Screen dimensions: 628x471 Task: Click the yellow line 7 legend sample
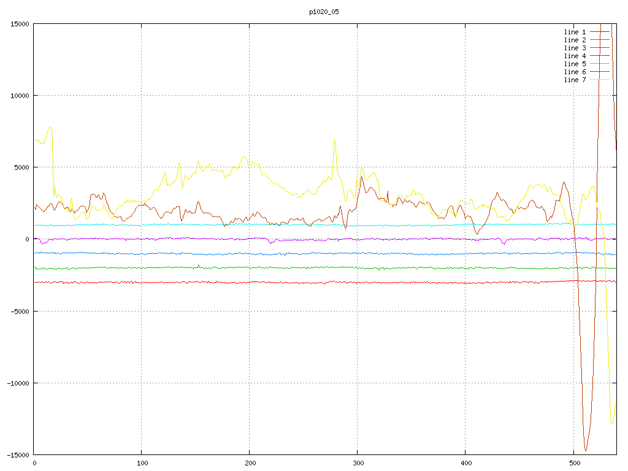(x=600, y=80)
